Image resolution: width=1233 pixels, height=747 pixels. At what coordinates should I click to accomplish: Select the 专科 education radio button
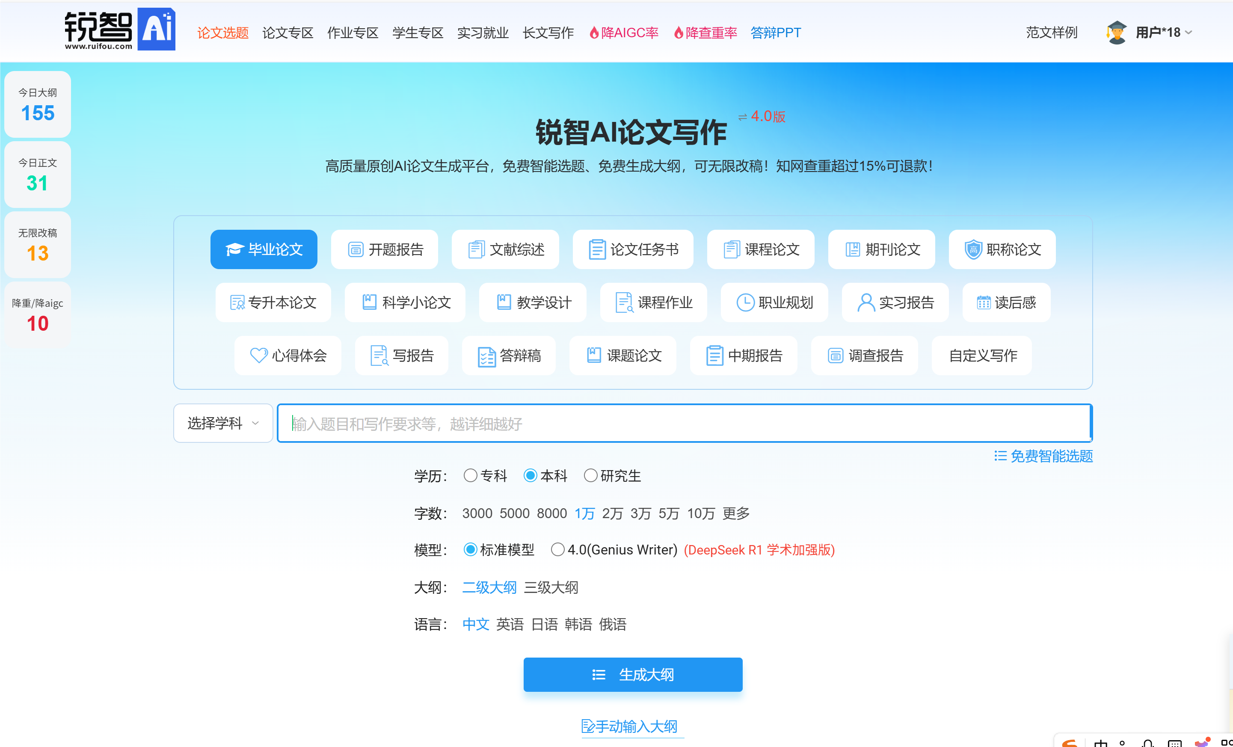pos(470,475)
